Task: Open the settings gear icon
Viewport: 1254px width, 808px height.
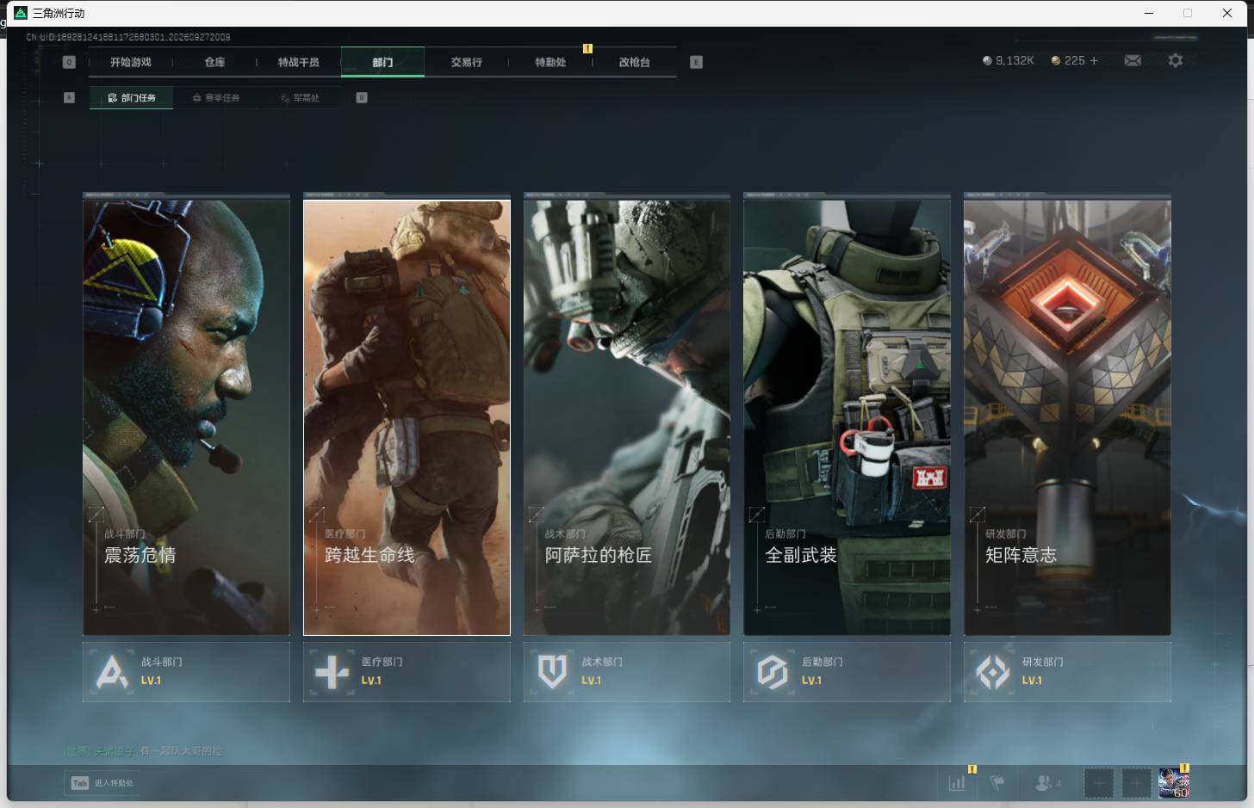Action: coord(1175,60)
